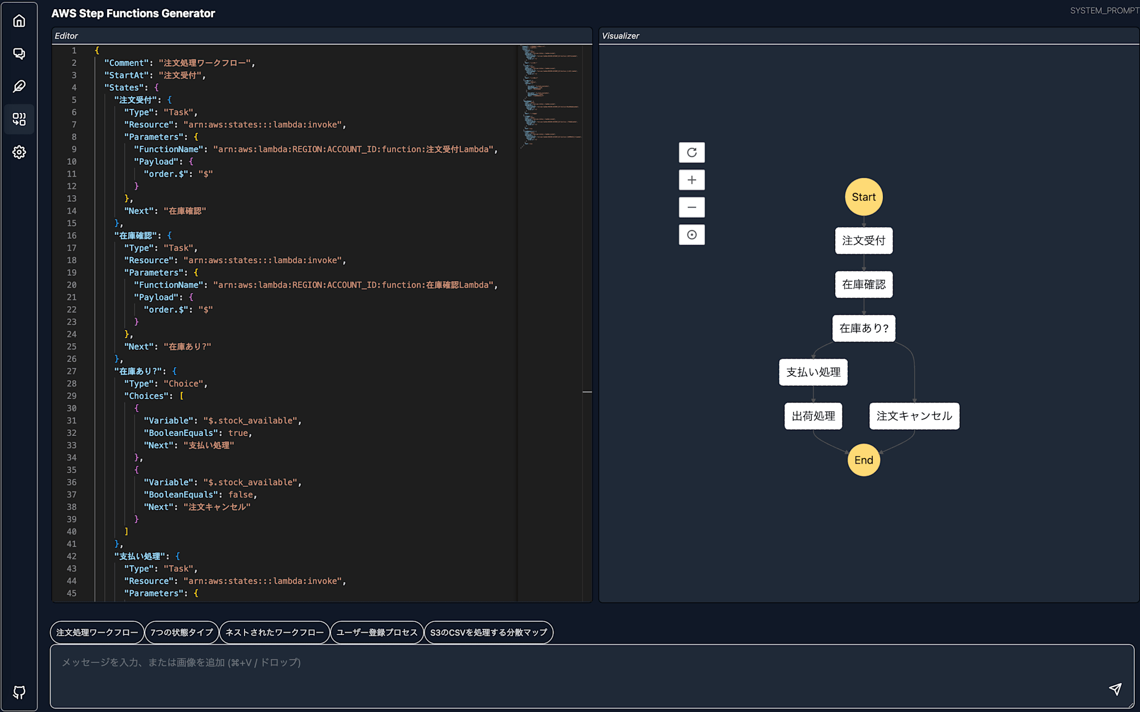The image size is (1140, 712).
Task: Select the 出荷処理 node in graph
Action: (x=813, y=416)
